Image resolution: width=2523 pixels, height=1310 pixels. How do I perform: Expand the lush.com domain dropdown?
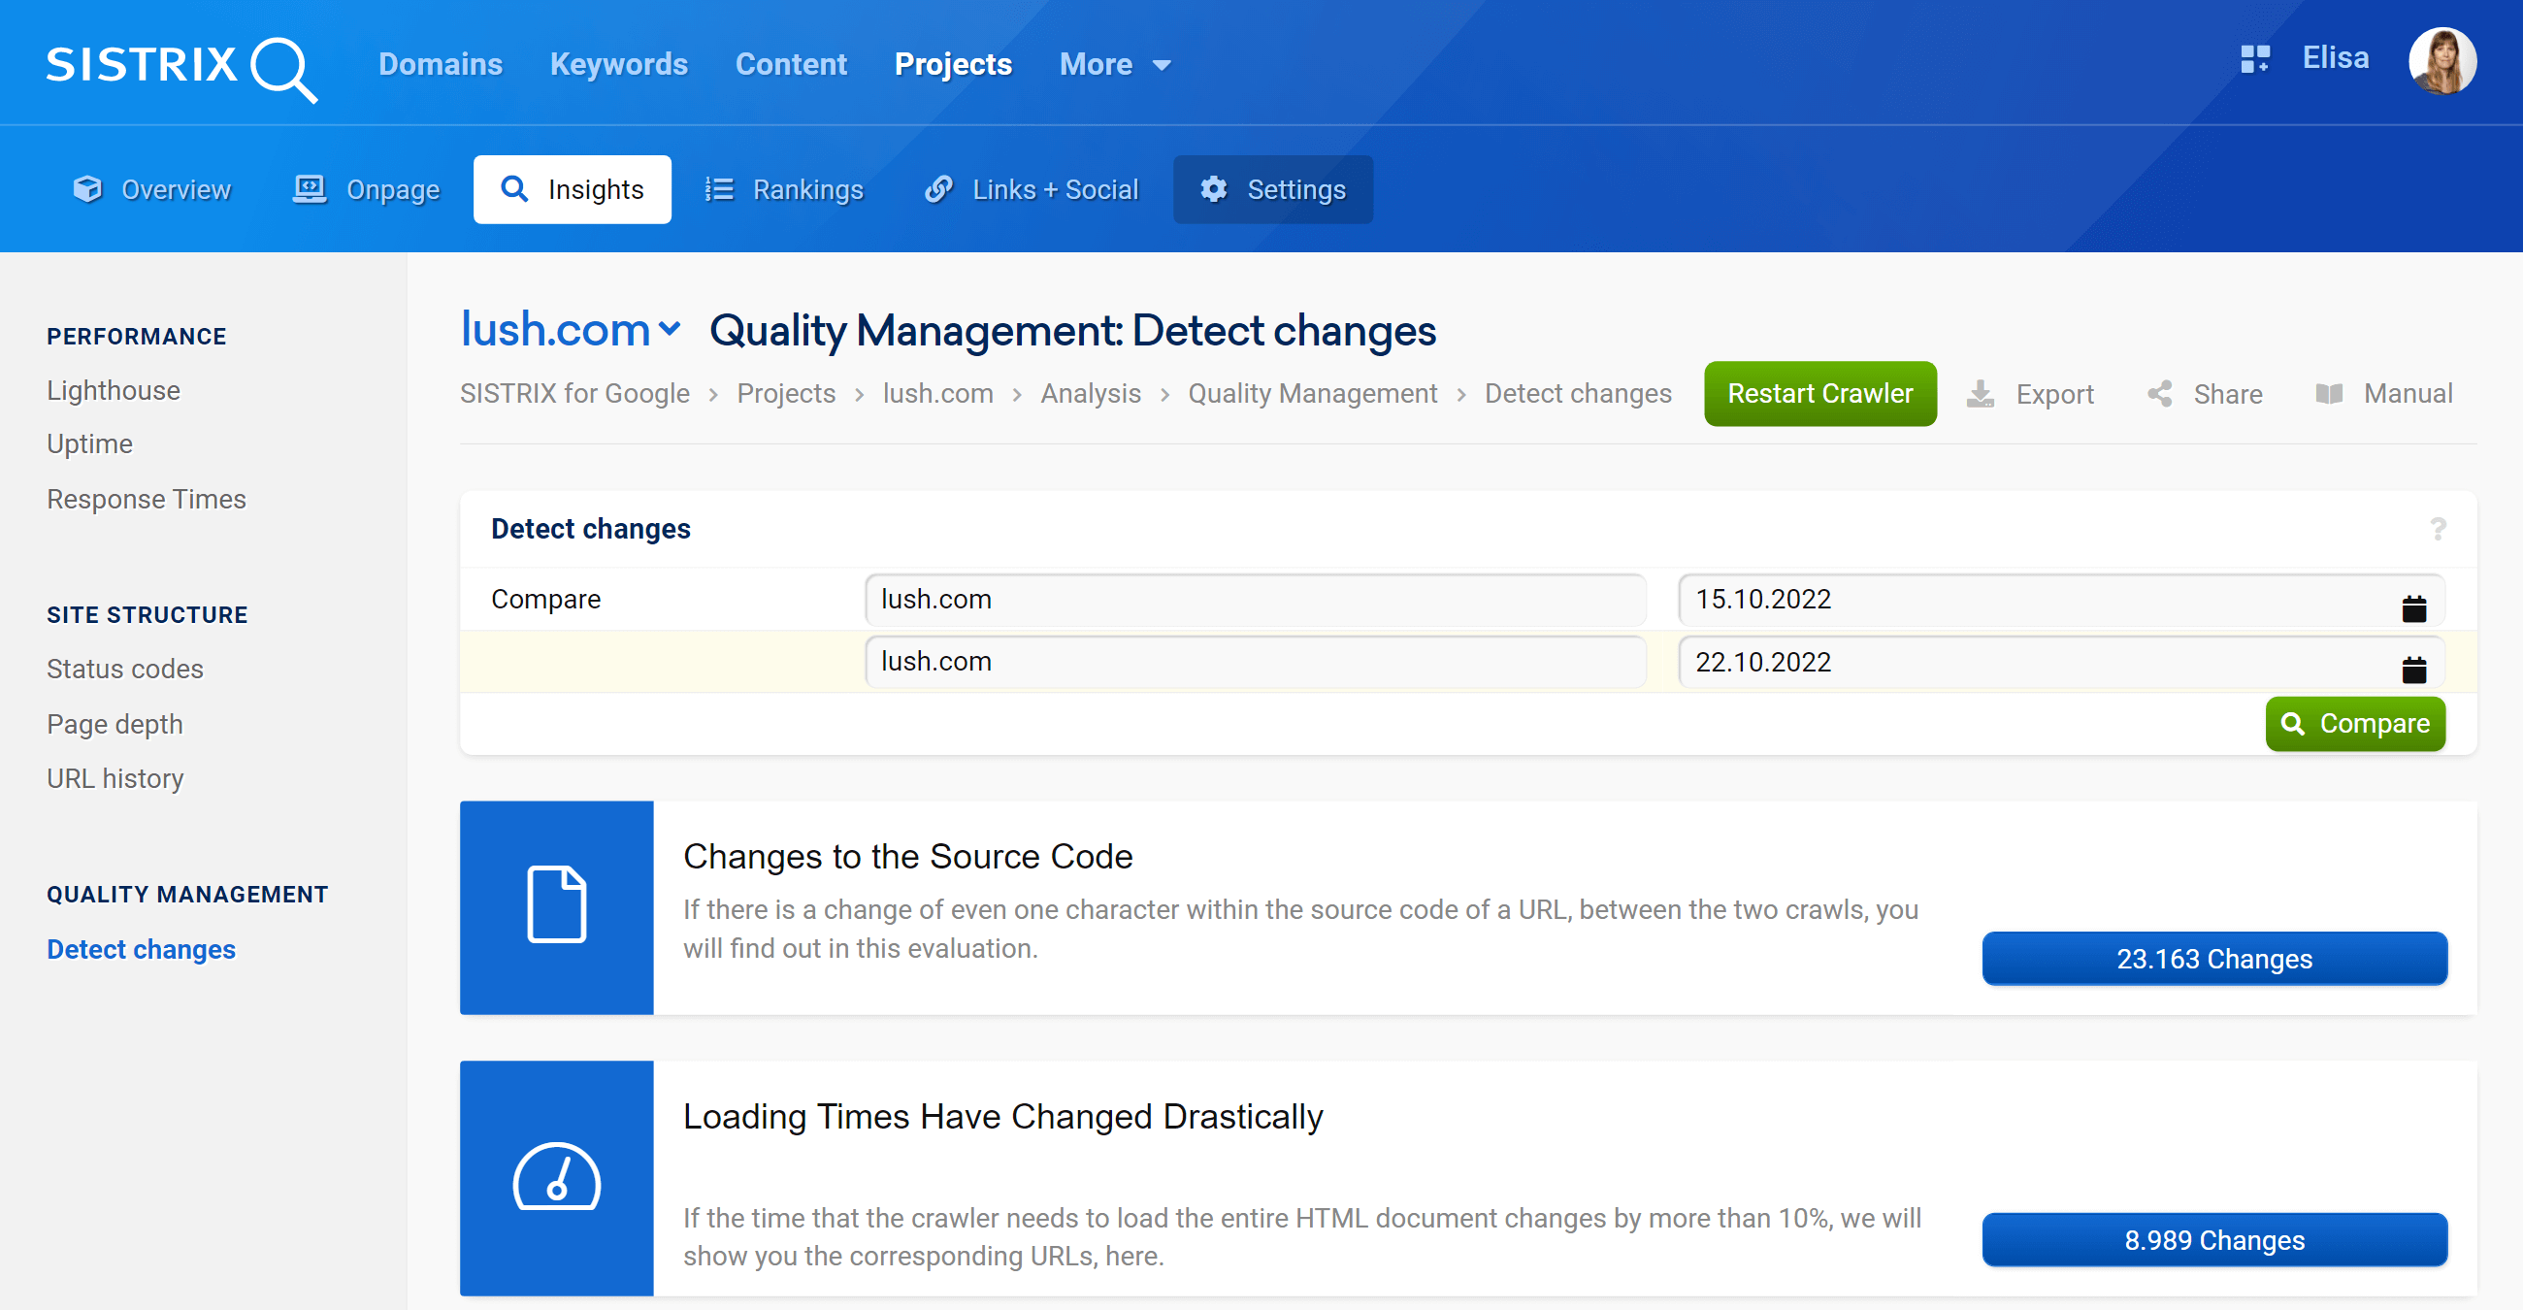coord(664,327)
